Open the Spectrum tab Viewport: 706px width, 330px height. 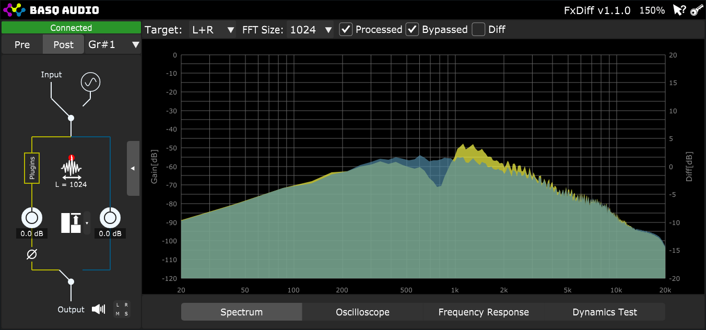(x=241, y=312)
